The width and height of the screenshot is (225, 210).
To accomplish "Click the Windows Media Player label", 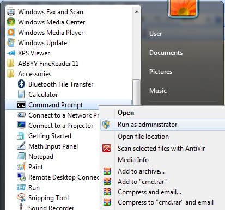I will [x=51, y=33].
